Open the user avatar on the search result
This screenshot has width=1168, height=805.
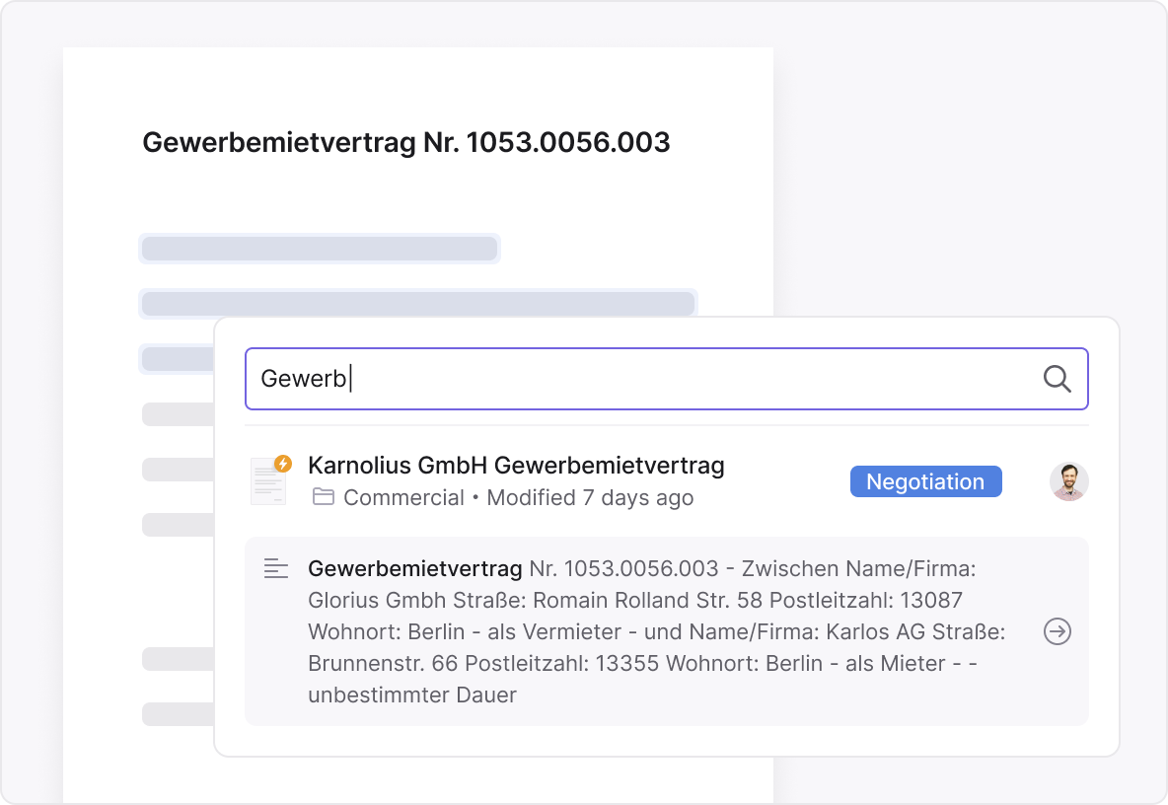tap(1068, 481)
